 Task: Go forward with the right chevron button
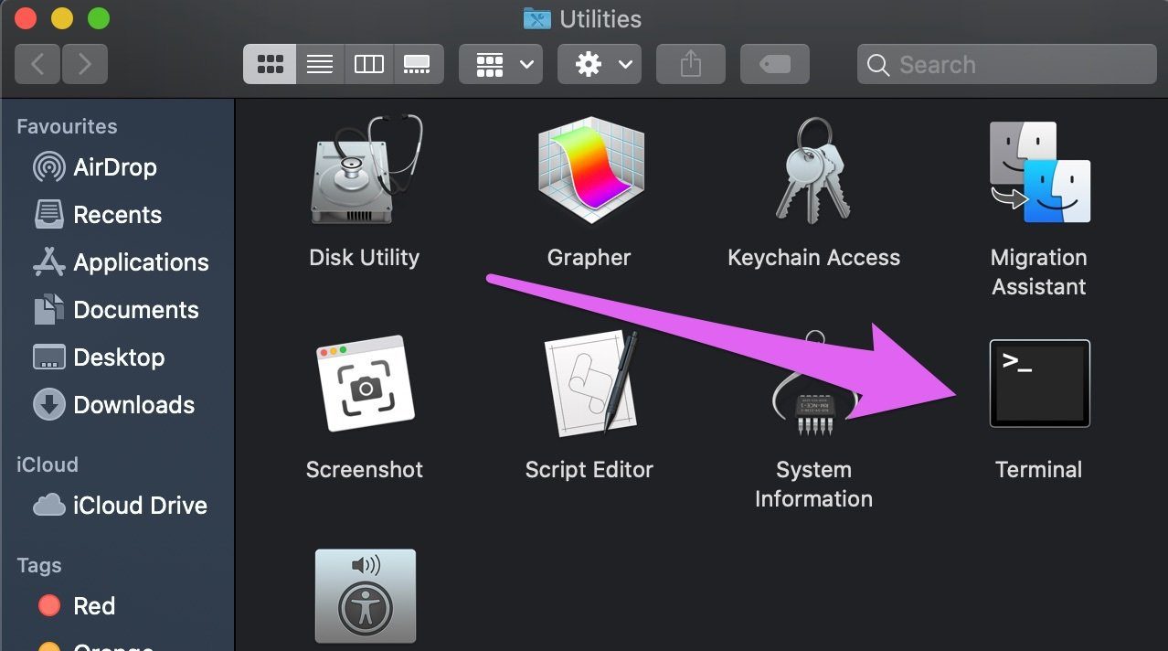tap(85, 64)
